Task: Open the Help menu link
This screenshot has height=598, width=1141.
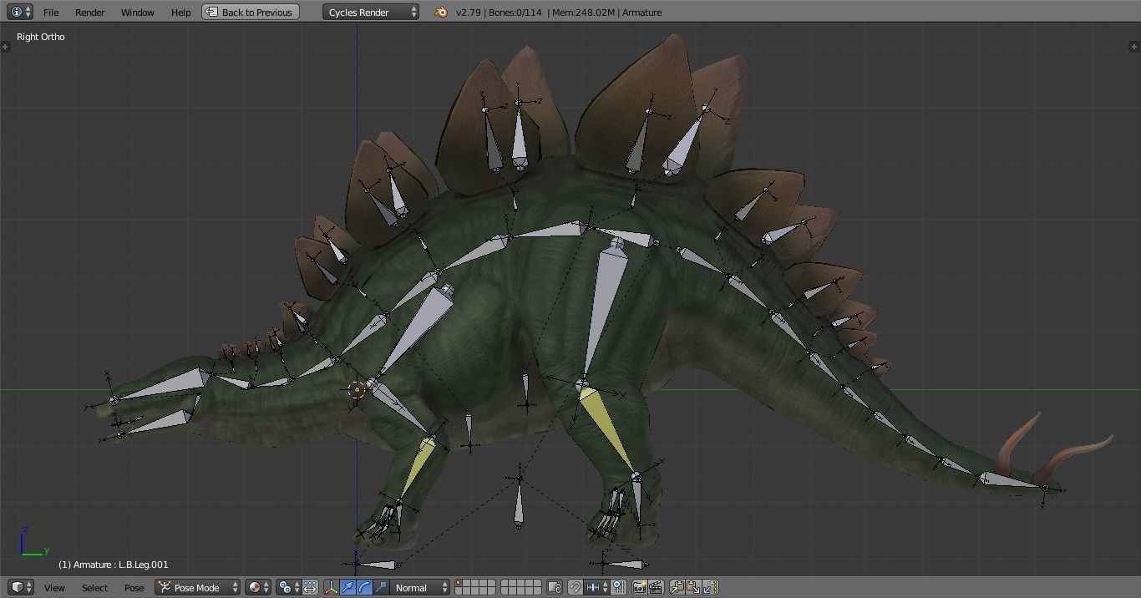Action: coord(180,12)
